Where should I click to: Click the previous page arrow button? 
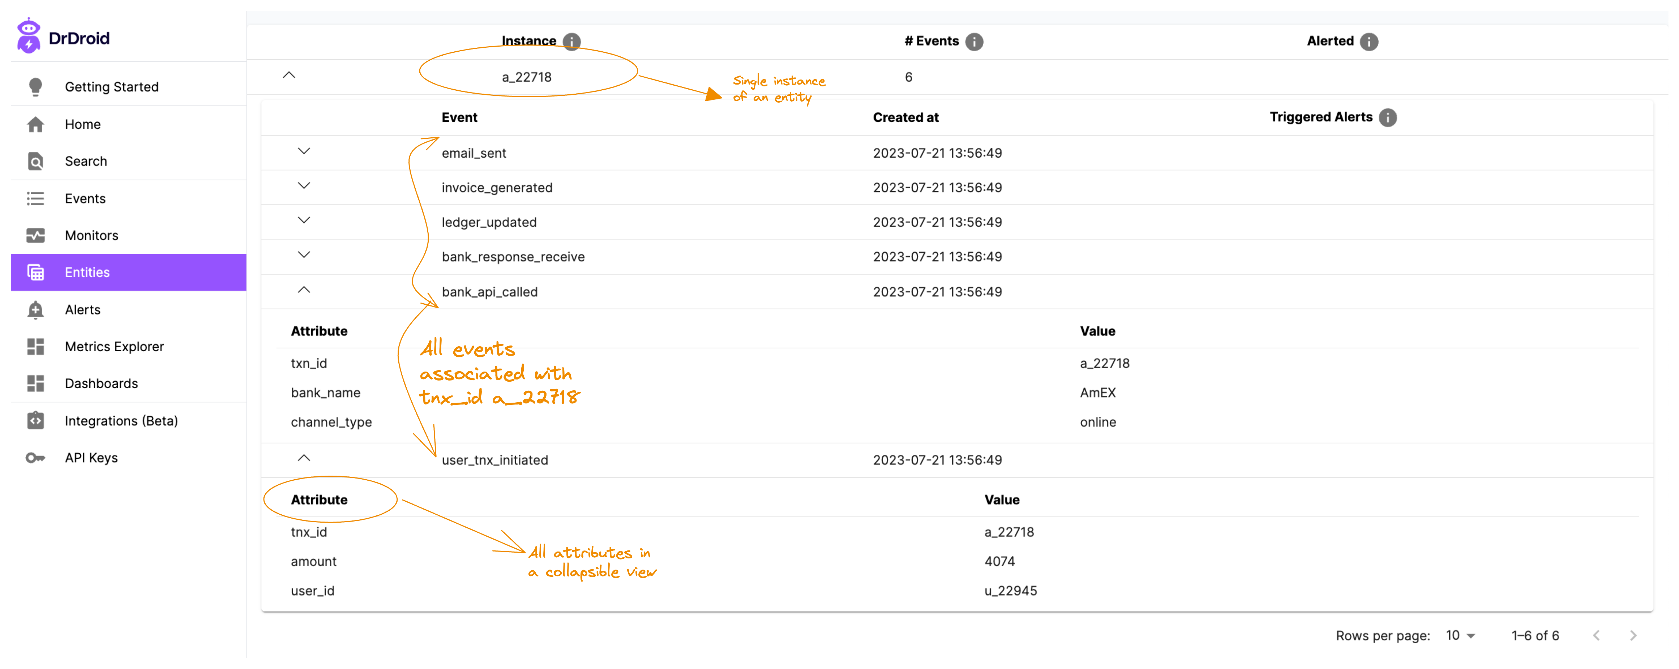[1596, 636]
